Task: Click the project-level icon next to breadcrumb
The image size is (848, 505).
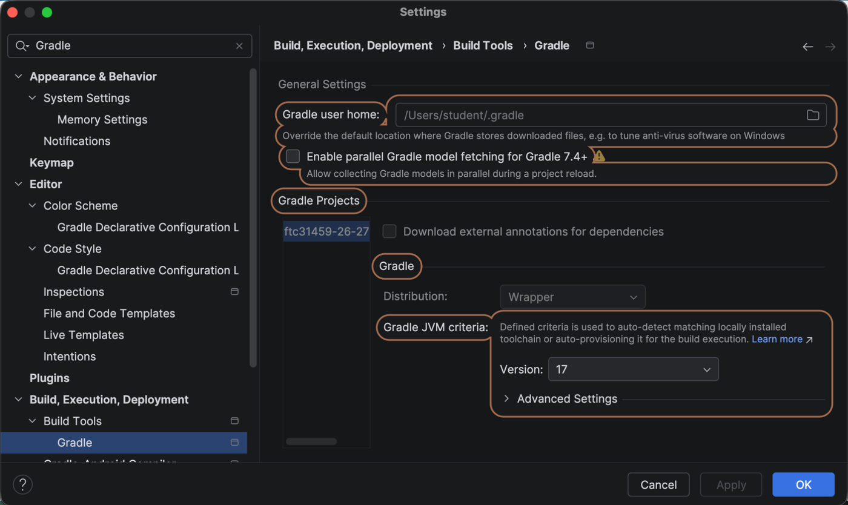Action: click(x=590, y=45)
